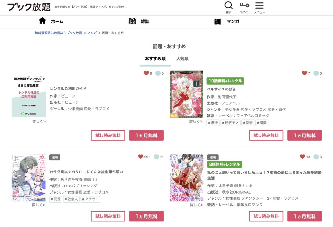
Task: Open comment bubble of 私のこと嫌いって entry
Action: pos(316,157)
